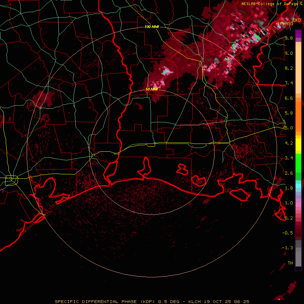Select the 3.4 scale value

(x=289, y=158)
